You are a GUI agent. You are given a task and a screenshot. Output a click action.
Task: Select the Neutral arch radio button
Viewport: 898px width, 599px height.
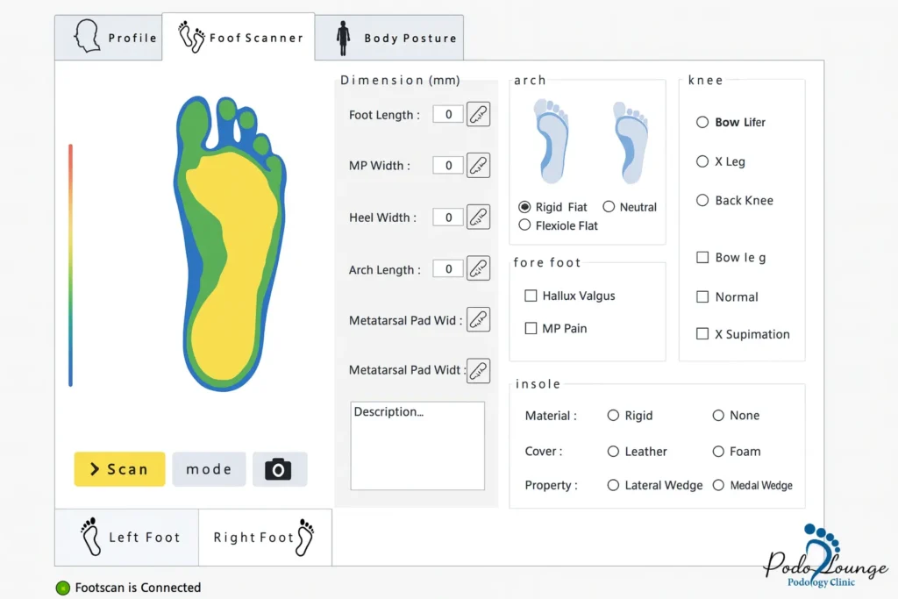coord(609,207)
